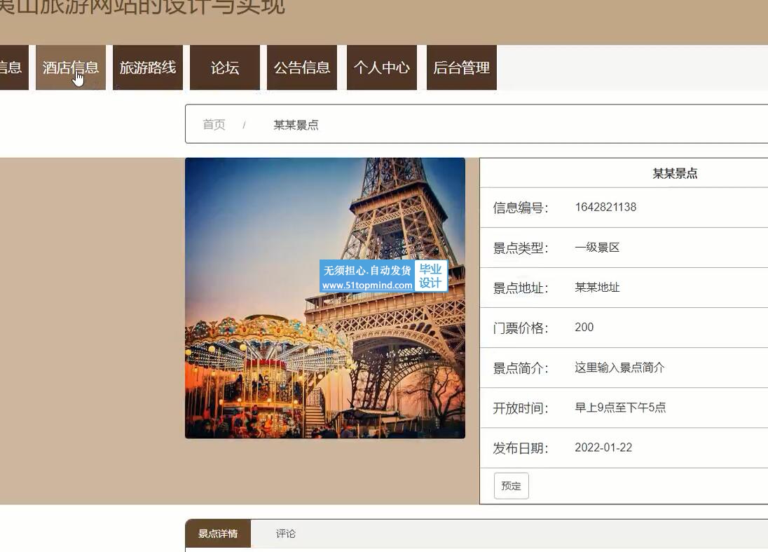Screen dimensions: 768x552
Task: Click the 景点简介 label
Action: point(521,368)
